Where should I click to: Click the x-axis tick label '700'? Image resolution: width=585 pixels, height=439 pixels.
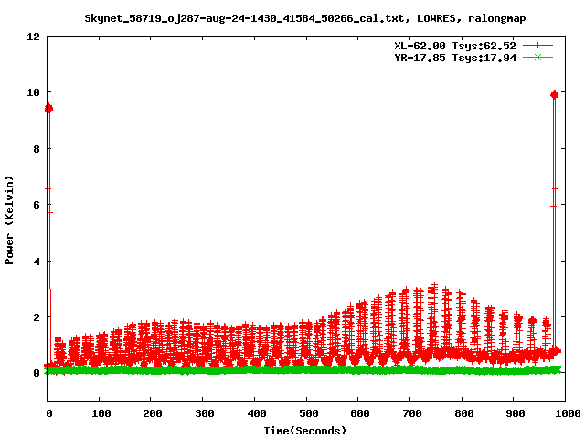pos(412,413)
